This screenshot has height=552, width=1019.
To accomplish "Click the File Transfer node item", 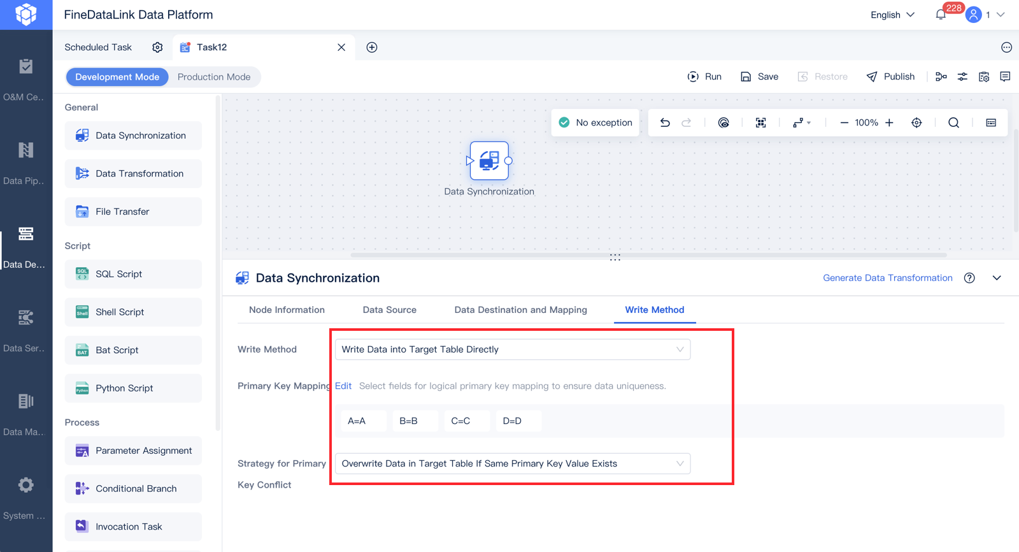I will [x=133, y=212].
